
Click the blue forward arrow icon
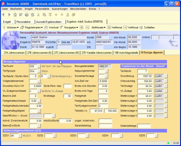[x=9, y=15]
